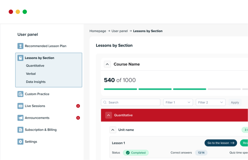Click the Completed status badge
This screenshot has height=160, width=248.
[x=136, y=153]
